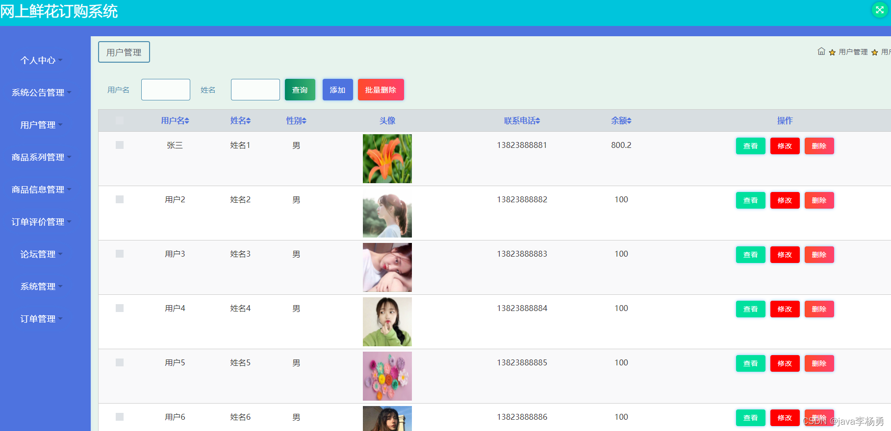Image resolution: width=891 pixels, height=431 pixels.
Task: Click the 头像 column header
Action: 387,120
